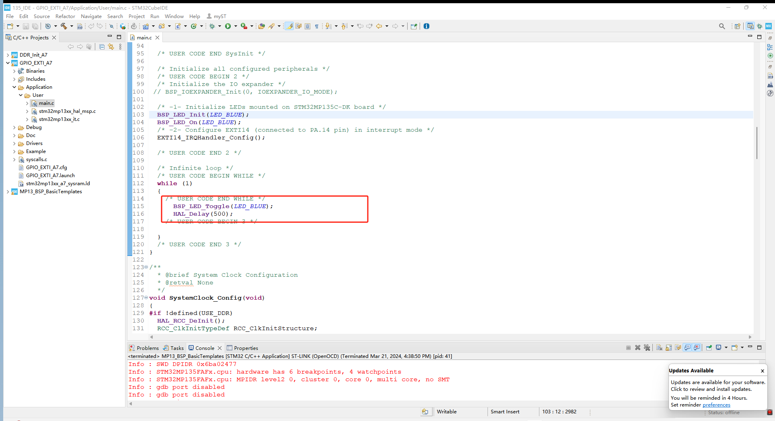Open the myST account button
The width and height of the screenshot is (775, 421).
[216, 16]
